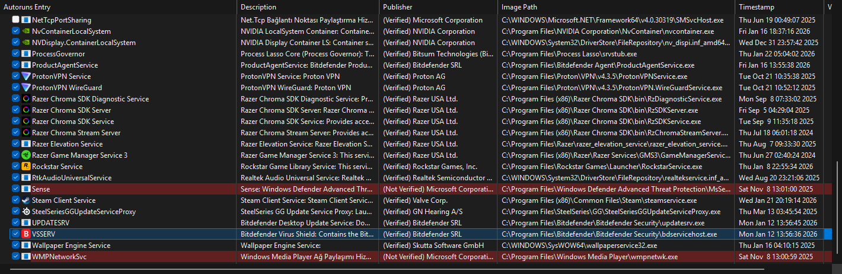Click the Bitdefender Virus Shield description cell
This screenshot has width=842, height=274.
308,234
